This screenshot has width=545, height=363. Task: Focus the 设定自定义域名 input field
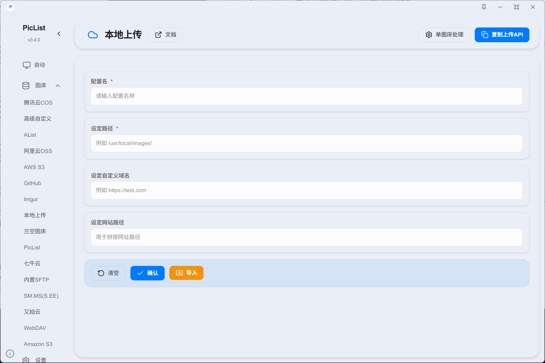click(x=306, y=190)
